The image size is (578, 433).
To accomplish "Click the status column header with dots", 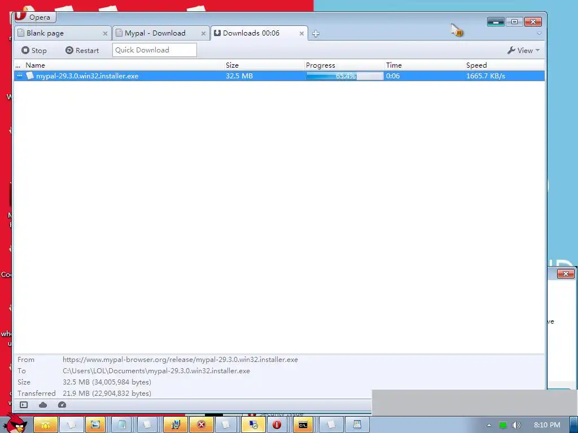I will 19,65.
